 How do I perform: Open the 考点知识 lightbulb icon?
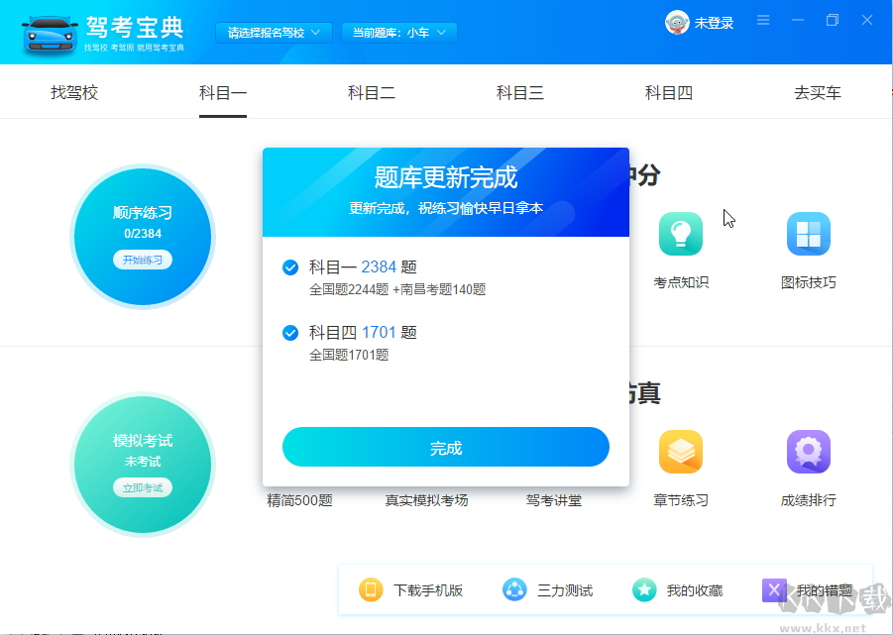click(681, 234)
